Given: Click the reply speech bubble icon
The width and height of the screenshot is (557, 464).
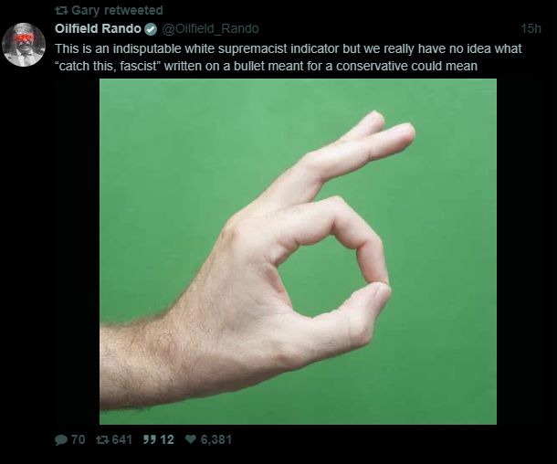Looking at the screenshot, I should click(61, 440).
